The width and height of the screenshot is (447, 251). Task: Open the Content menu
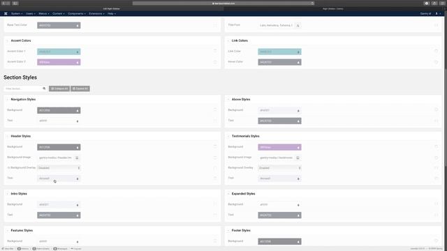pos(59,13)
